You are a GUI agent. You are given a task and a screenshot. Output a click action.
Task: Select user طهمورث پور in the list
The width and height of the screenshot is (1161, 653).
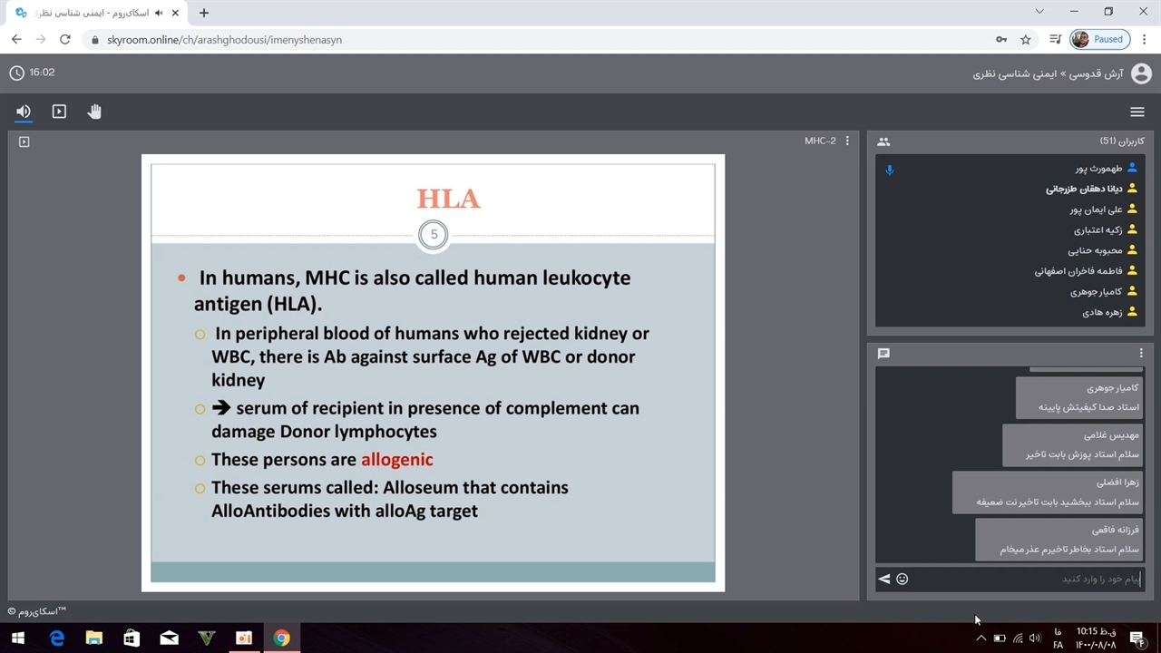pyautogui.click(x=1098, y=169)
